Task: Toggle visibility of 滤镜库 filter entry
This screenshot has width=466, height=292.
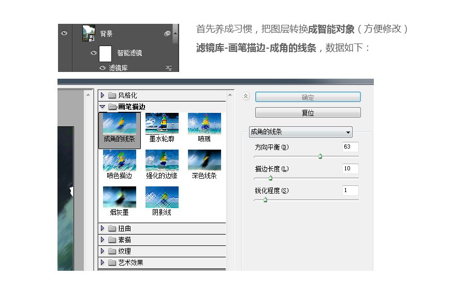Action: pos(102,68)
